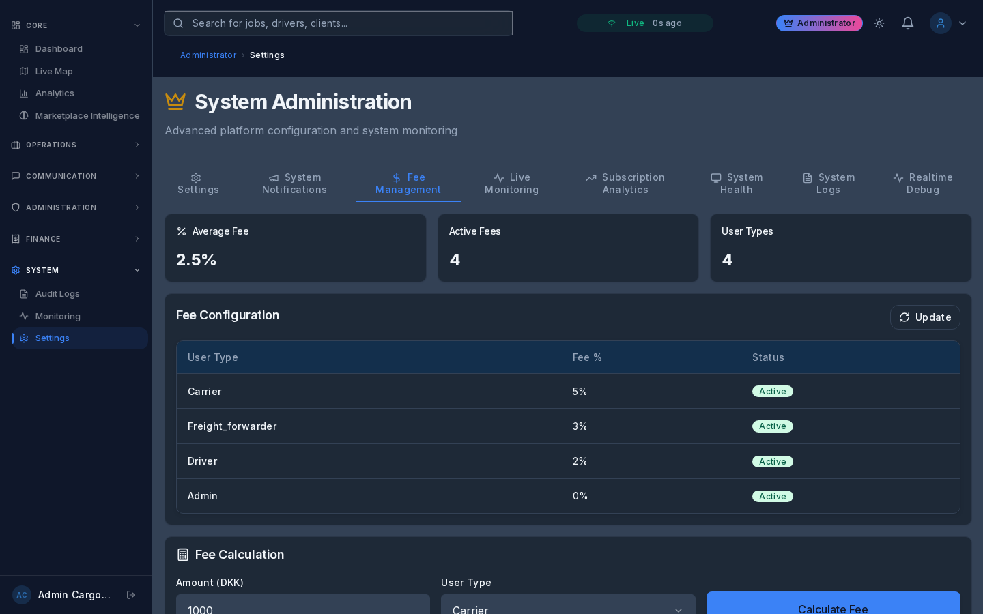Select the Subscription Analytics tab
The width and height of the screenshot is (983, 614).
625,184
